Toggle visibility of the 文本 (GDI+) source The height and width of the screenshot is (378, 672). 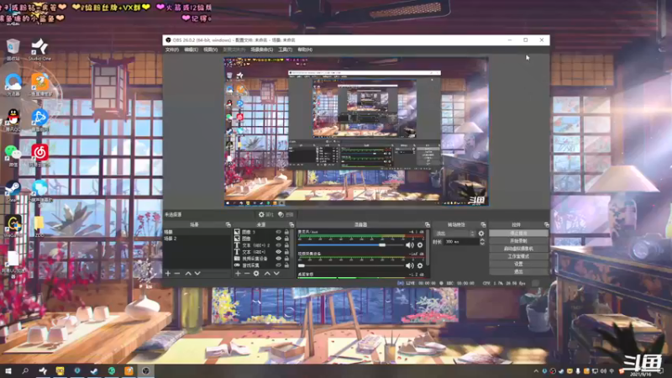(x=279, y=252)
